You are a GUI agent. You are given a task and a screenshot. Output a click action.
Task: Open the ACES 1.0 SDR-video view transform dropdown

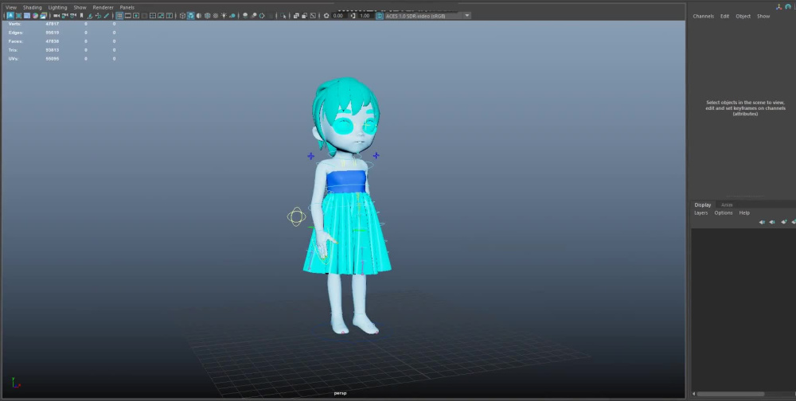pyautogui.click(x=428, y=16)
